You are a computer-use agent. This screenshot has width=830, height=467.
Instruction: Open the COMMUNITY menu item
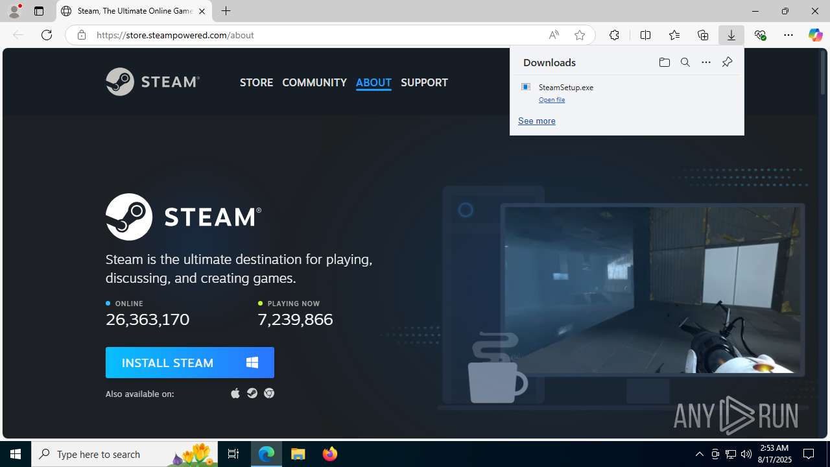click(314, 82)
